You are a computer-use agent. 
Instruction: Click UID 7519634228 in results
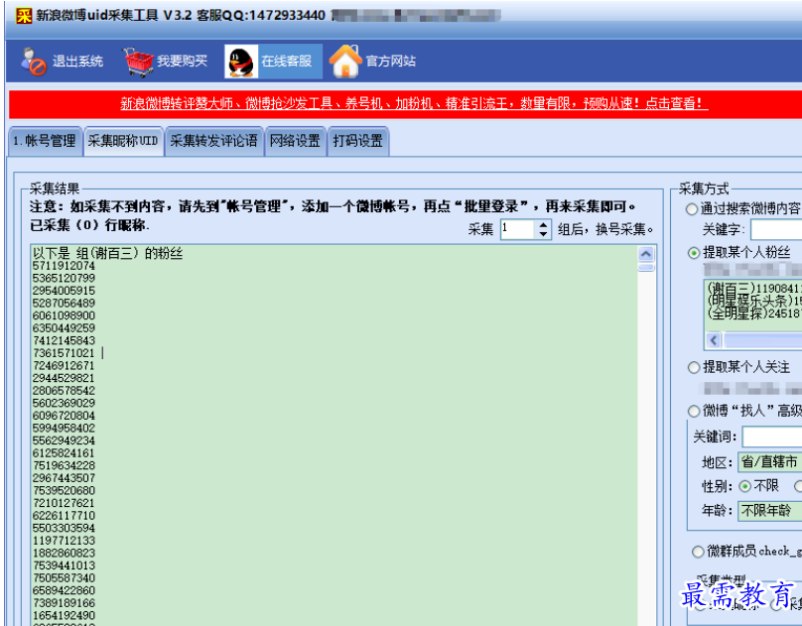click(64, 465)
